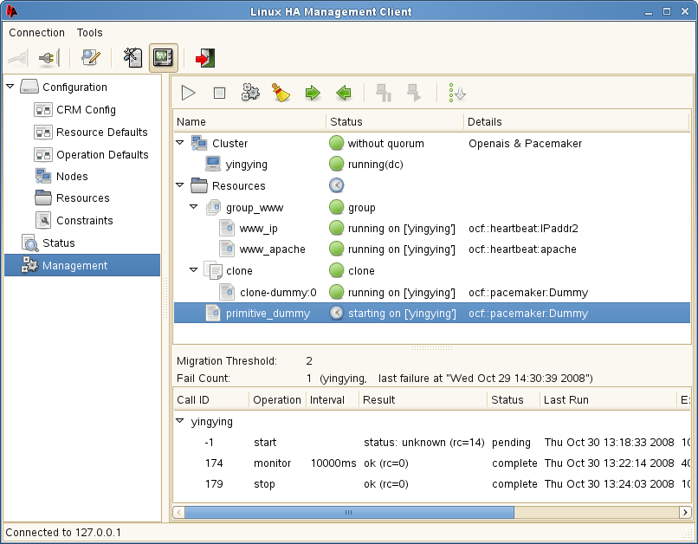Click the exit door icon in toolbar
The height and width of the screenshot is (544, 698).
pyautogui.click(x=204, y=58)
